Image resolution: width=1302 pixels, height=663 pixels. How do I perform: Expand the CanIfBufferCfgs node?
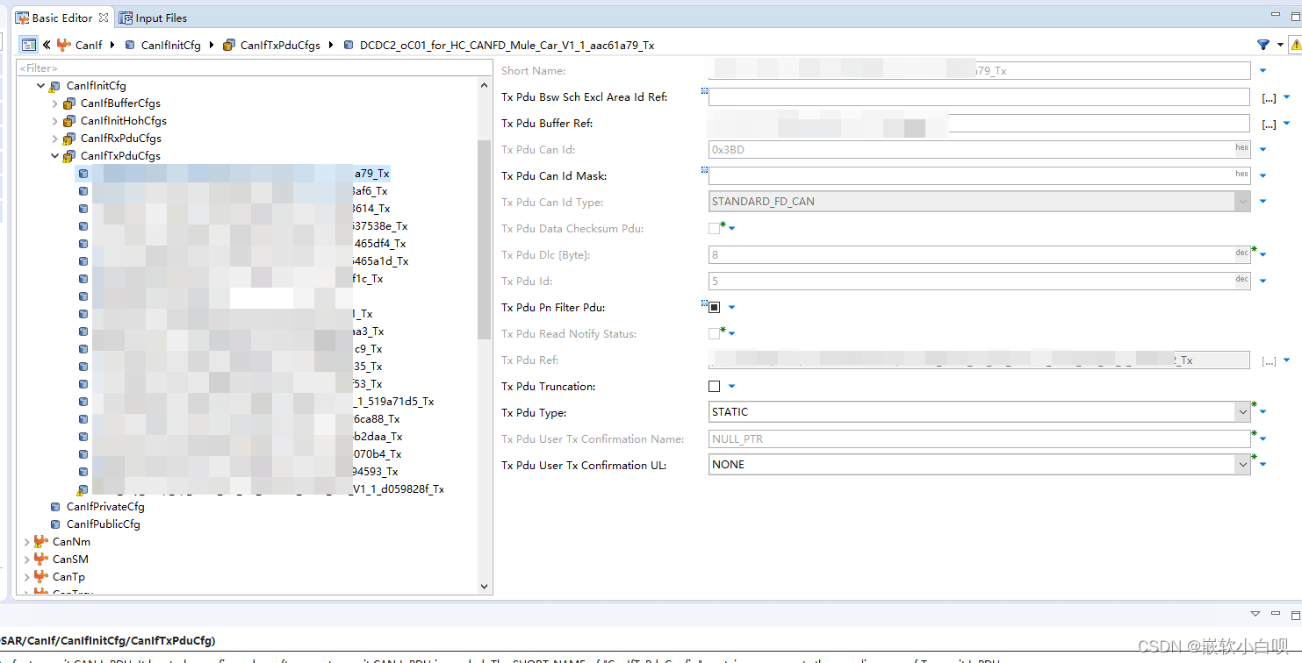54,103
